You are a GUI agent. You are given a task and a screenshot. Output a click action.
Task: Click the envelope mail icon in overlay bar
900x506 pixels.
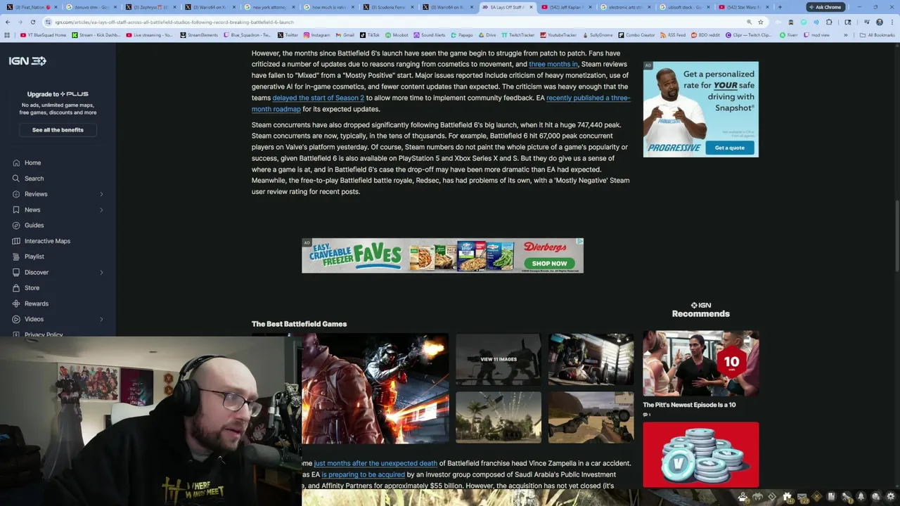pos(802,497)
